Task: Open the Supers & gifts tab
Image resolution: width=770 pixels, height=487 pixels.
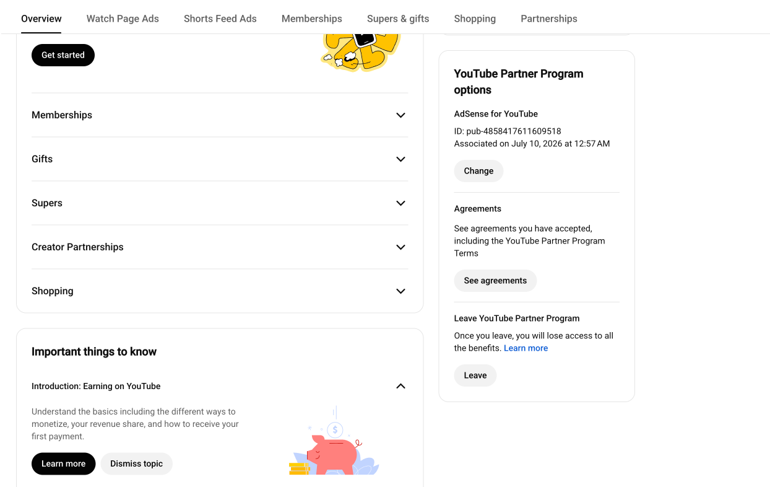Action: pos(398,19)
